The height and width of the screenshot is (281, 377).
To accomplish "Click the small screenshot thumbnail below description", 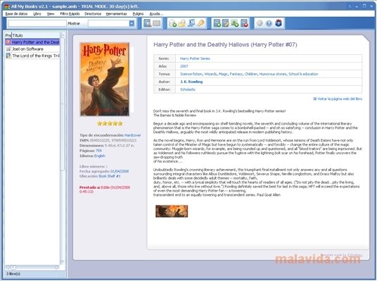I will [x=172, y=211].
